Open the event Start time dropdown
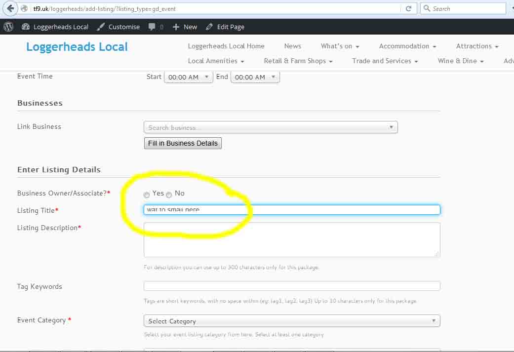The height and width of the screenshot is (352, 514). 188,77
